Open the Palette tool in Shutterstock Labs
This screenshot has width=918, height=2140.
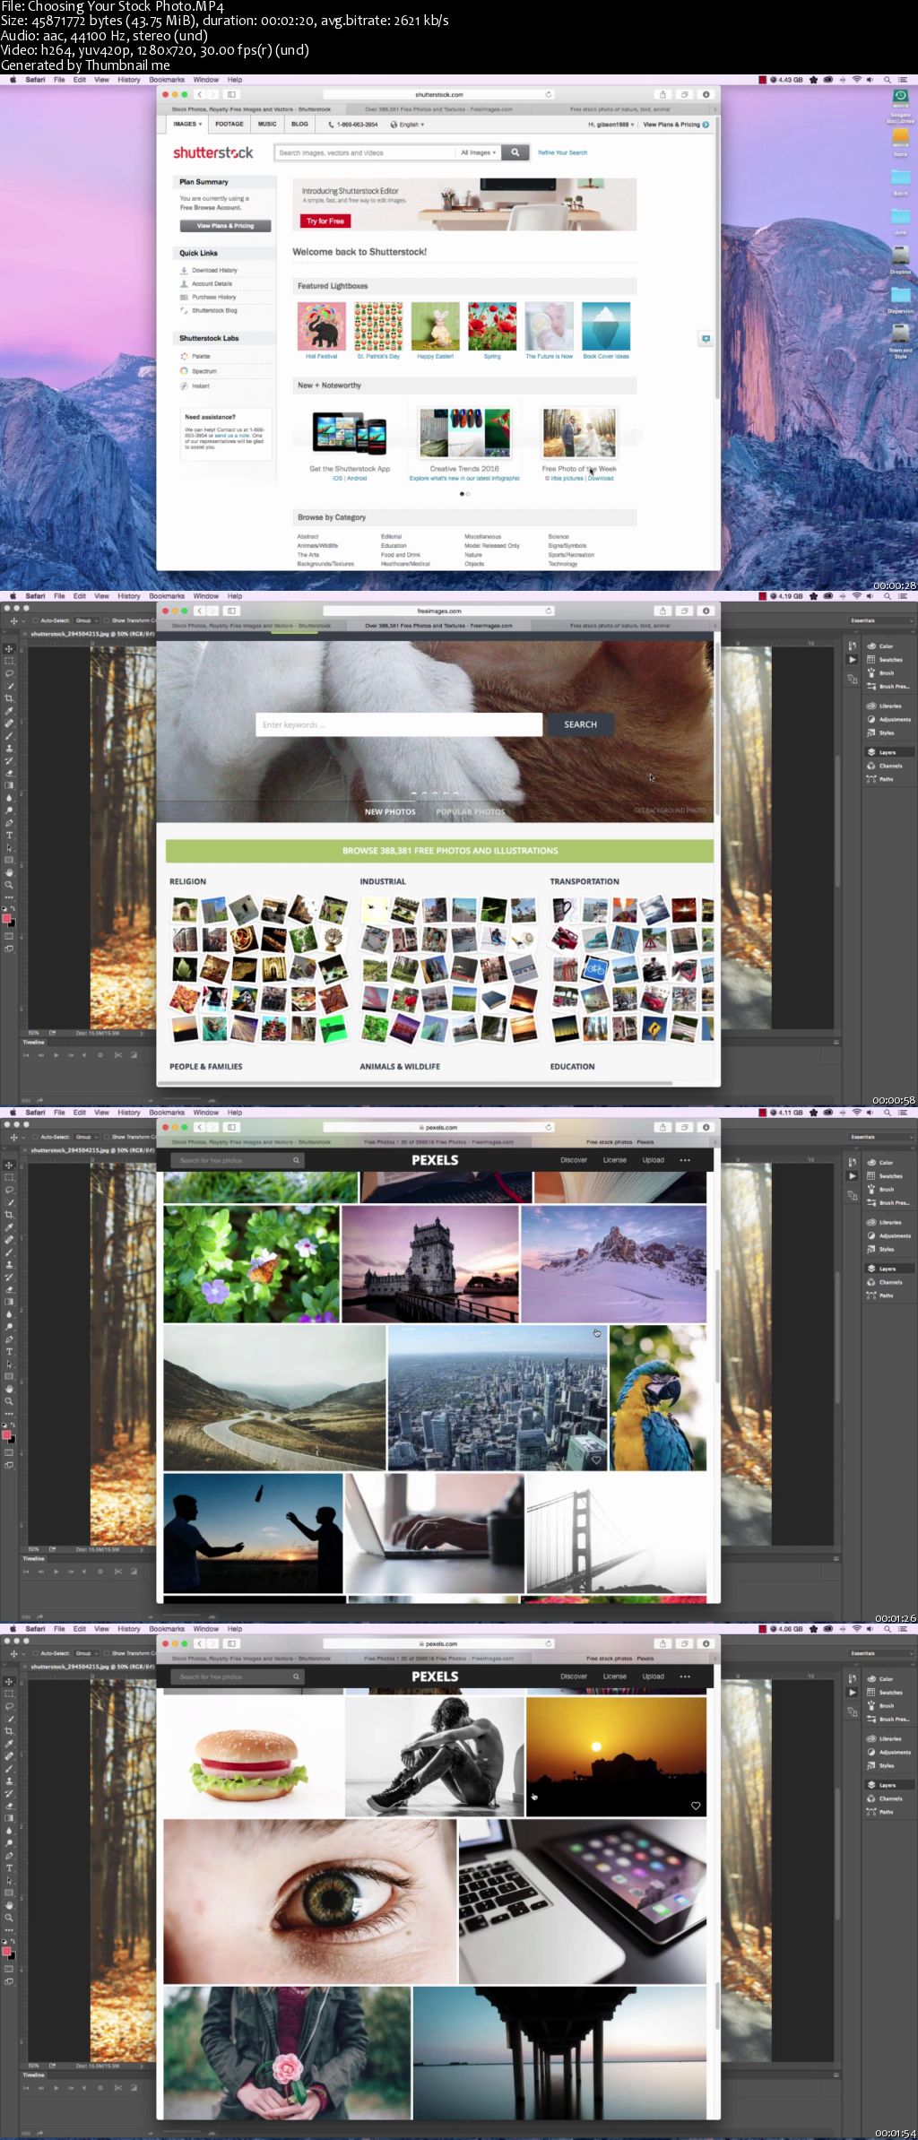201,356
